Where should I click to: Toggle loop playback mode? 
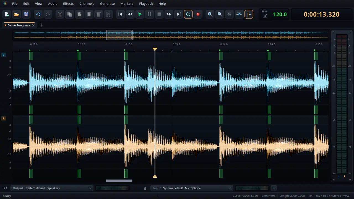click(188, 14)
